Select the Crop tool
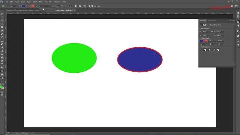 click(2, 27)
